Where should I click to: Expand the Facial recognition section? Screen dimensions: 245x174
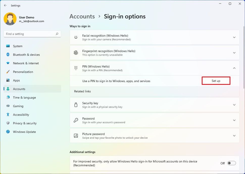tap(234, 37)
